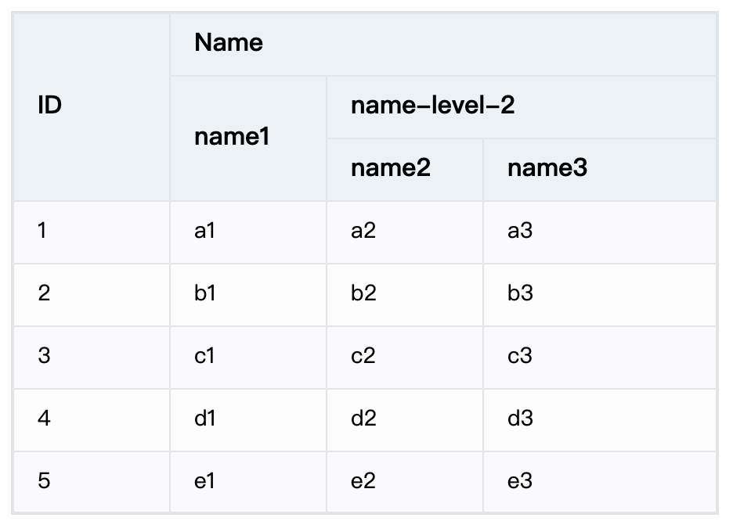Select the name2 column header
The height and width of the screenshot is (532, 733).
pos(391,168)
